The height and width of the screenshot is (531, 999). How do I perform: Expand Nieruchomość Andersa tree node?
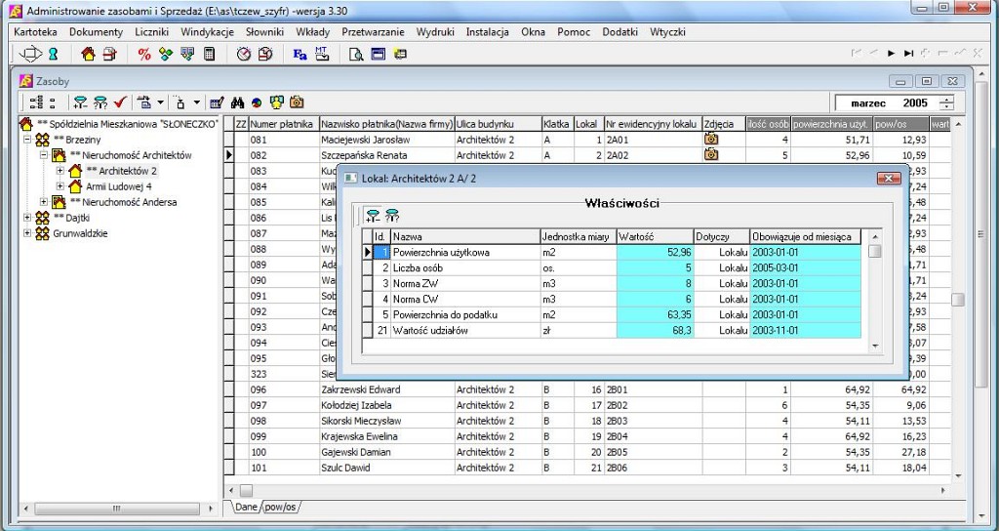pyautogui.click(x=43, y=201)
